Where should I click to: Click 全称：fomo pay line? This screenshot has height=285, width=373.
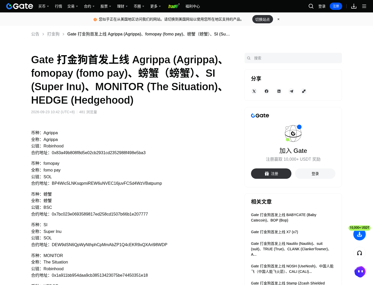click(46, 170)
